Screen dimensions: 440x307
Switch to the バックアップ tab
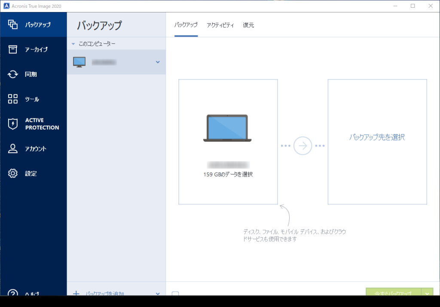pos(186,25)
